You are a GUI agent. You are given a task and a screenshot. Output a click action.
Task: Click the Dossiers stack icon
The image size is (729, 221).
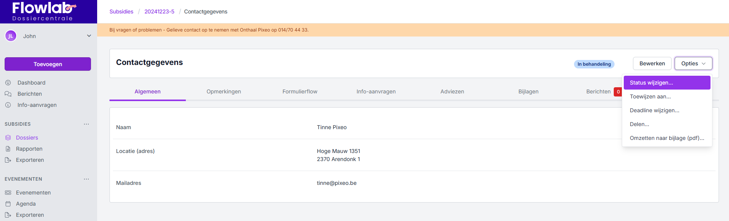tap(8, 138)
